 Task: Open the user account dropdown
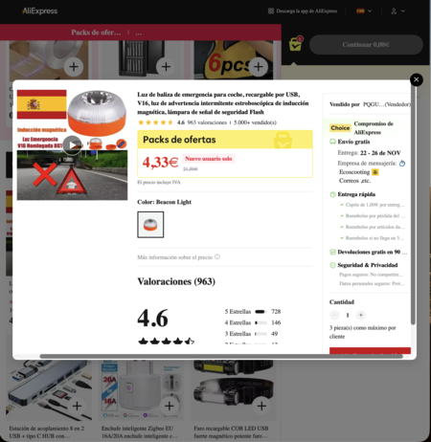pyautogui.click(x=398, y=11)
